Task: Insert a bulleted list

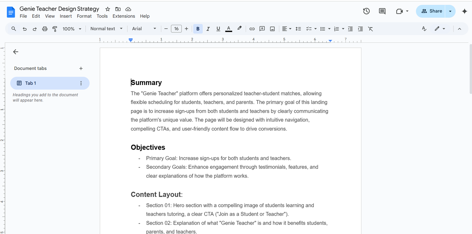Action: coord(323,29)
